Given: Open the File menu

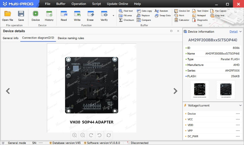Looking at the screenshot, I should pyautogui.click(x=48, y=4).
